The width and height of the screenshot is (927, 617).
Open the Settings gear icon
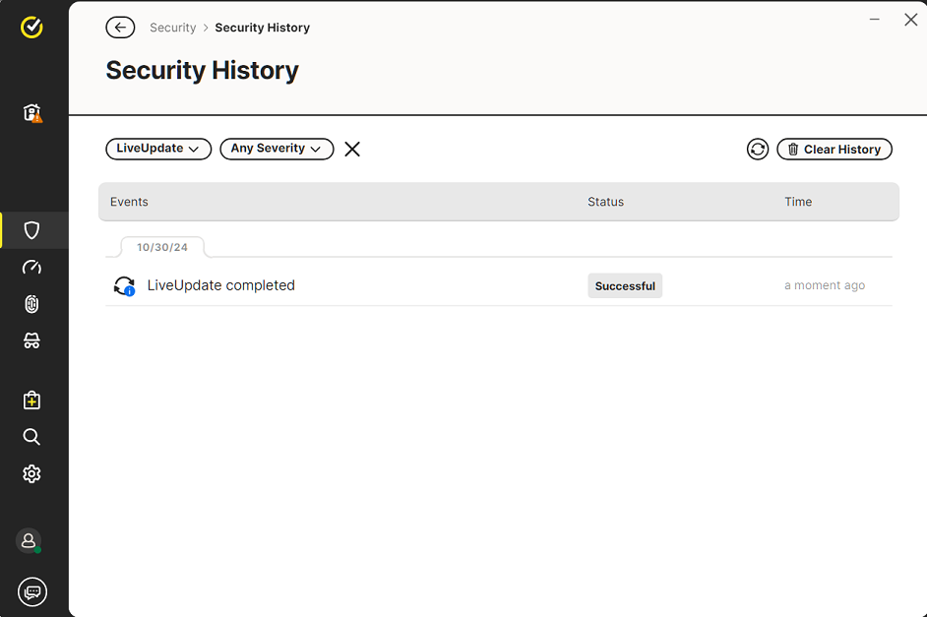click(31, 473)
